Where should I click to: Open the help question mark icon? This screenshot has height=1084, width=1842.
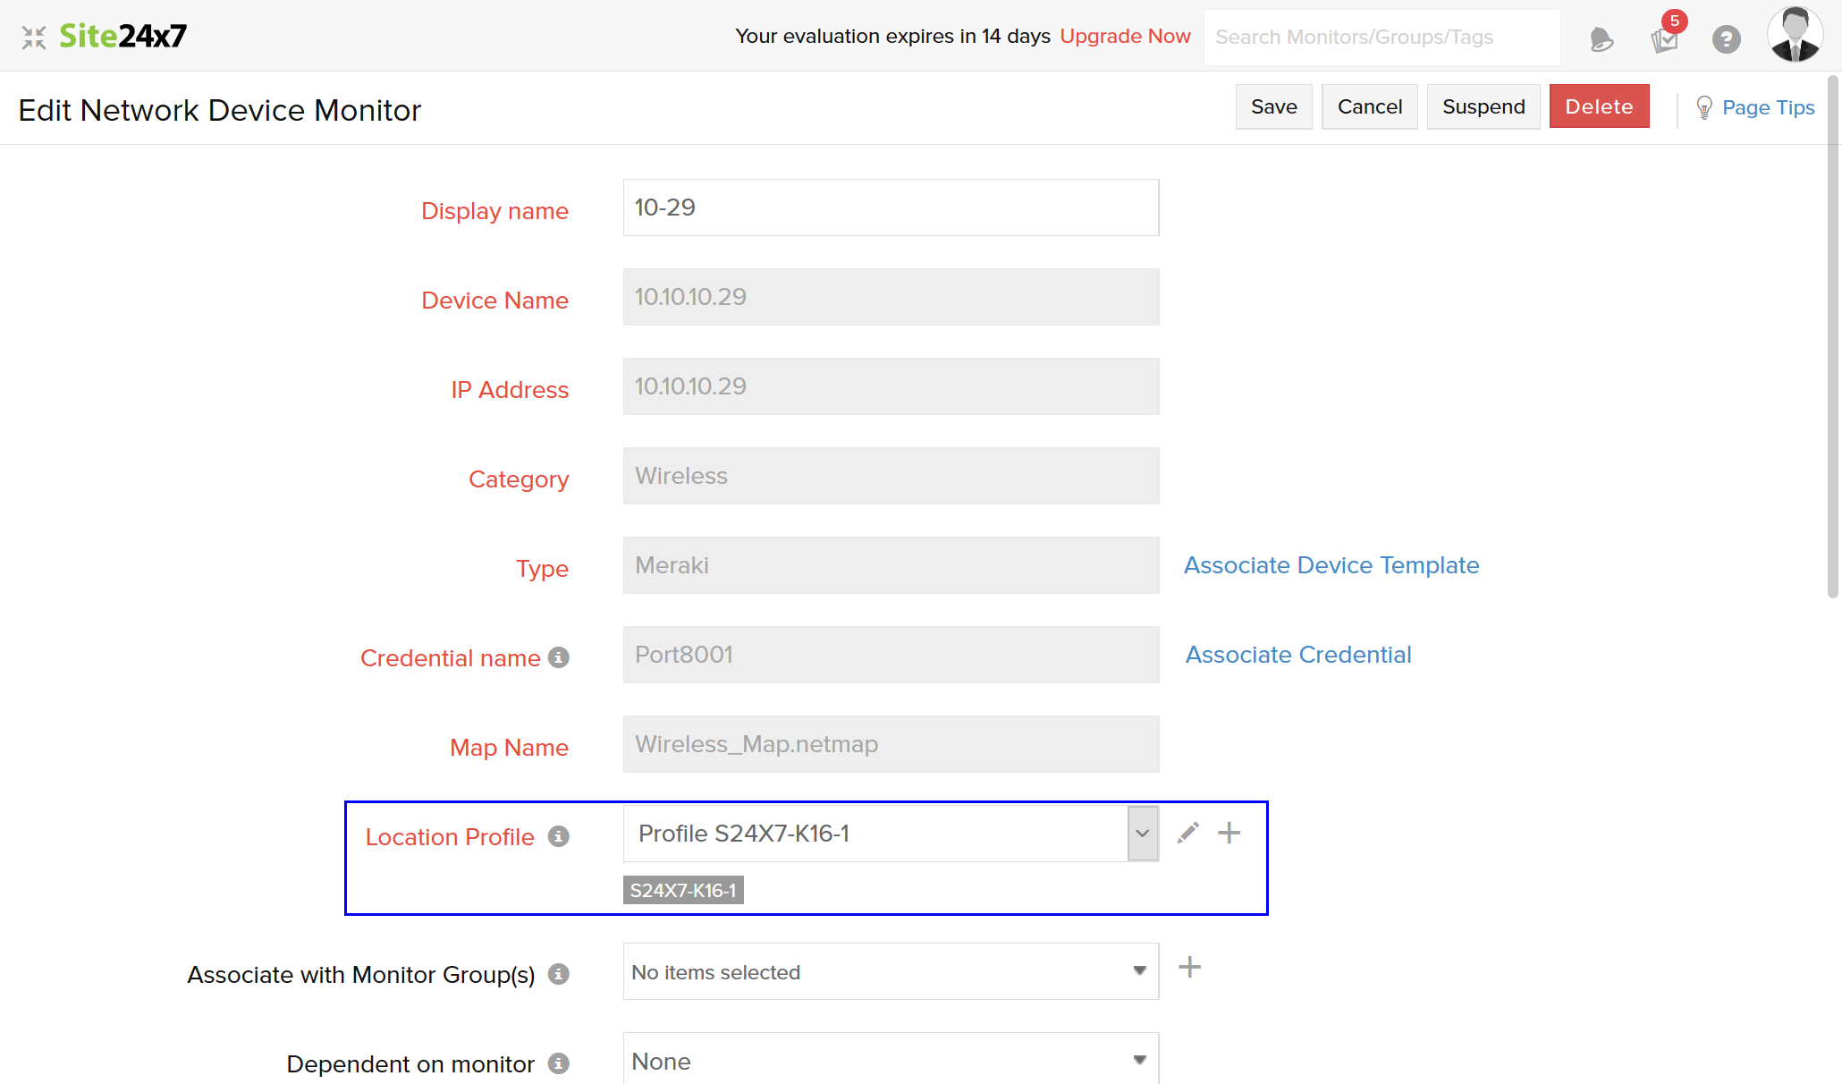click(1726, 39)
